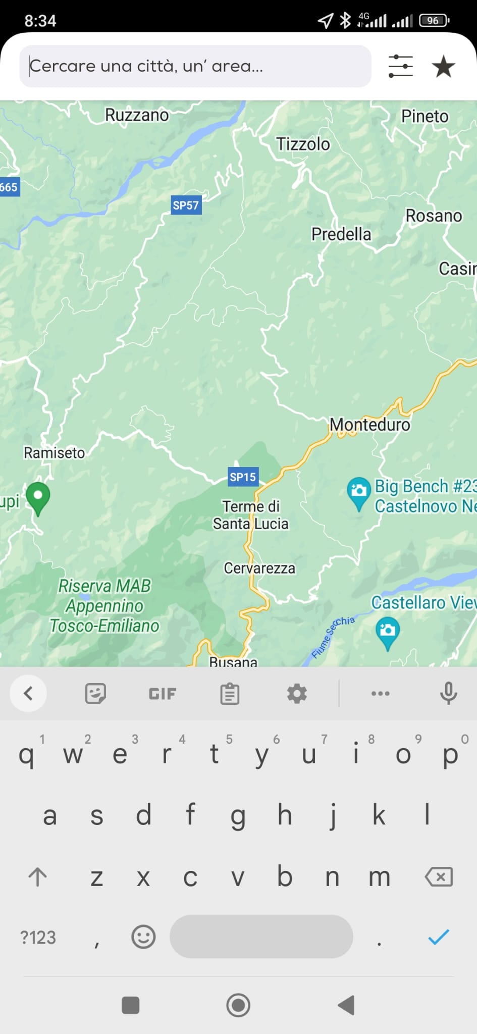477x1034 pixels.
Task: Open keyboard settings gear
Action: point(297,694)
